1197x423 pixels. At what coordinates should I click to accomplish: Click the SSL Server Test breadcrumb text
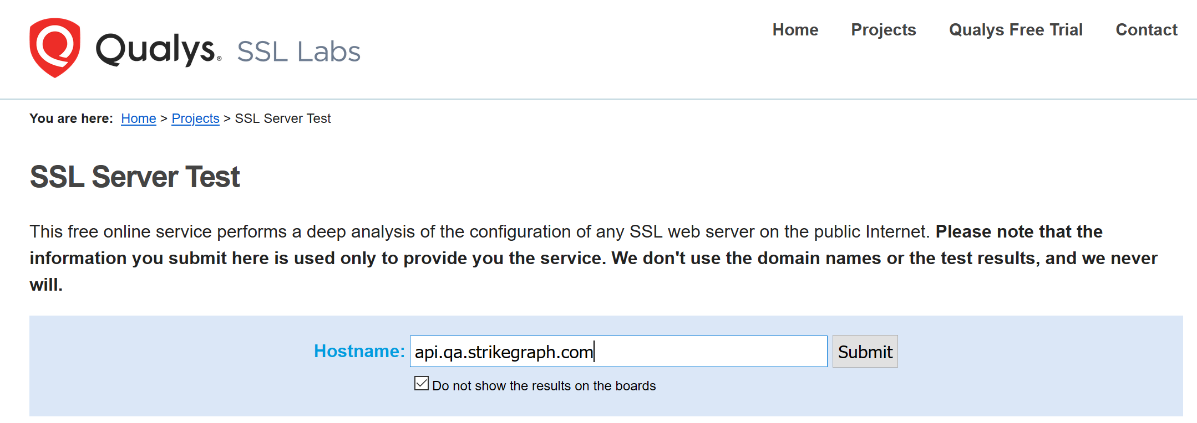tap(283, 118)
